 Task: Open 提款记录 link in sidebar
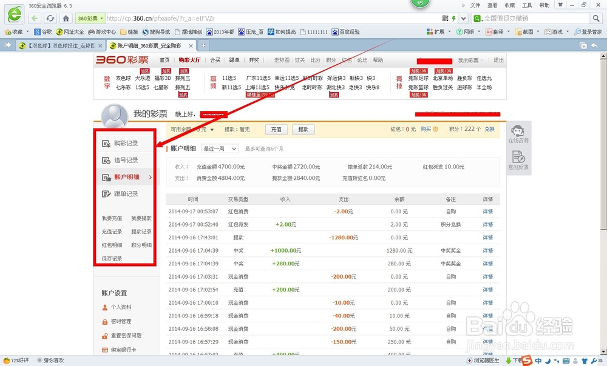click(141, 231)
